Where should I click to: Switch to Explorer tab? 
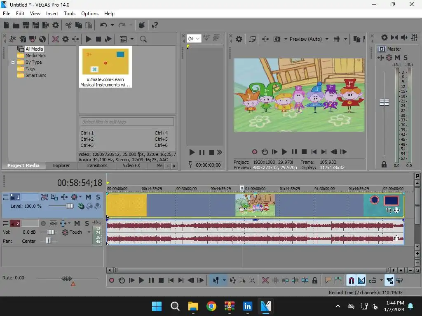pos(61,165)
